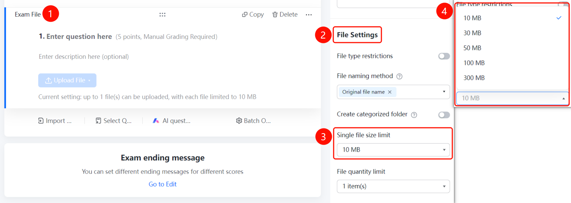Open the AI quest... generator
This screenshot has height=203, width=571.
pyautogui.click(x=171, y=121)
